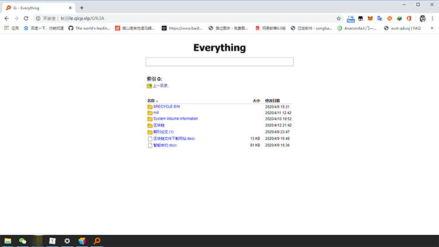Open the Everything app in the taskbar
This screenshot has width=439, height=247.
point(97,241)
